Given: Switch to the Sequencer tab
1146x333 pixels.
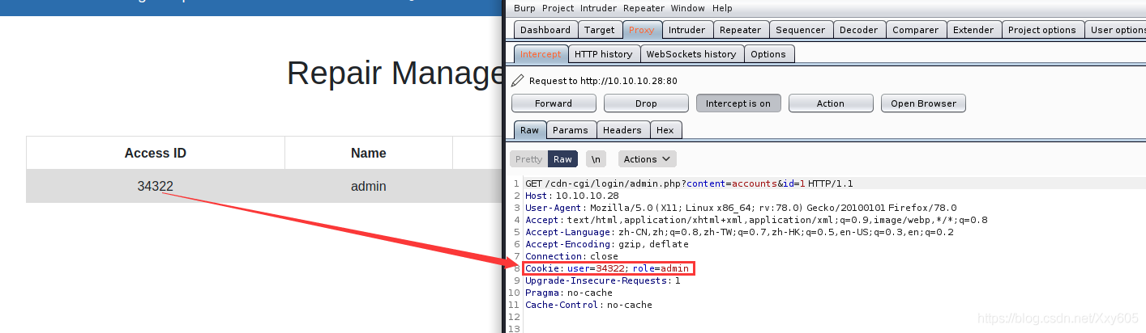Looking at the screenshot, I should pos(800,30).
